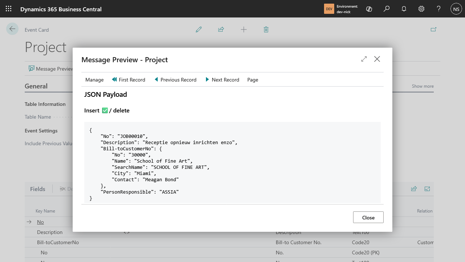Image resolution: width=465 pixels, height=262 pixels.
Task: Click the indented No key name under Bill-toCustomerNo
Action: click(x=44, y=253)
